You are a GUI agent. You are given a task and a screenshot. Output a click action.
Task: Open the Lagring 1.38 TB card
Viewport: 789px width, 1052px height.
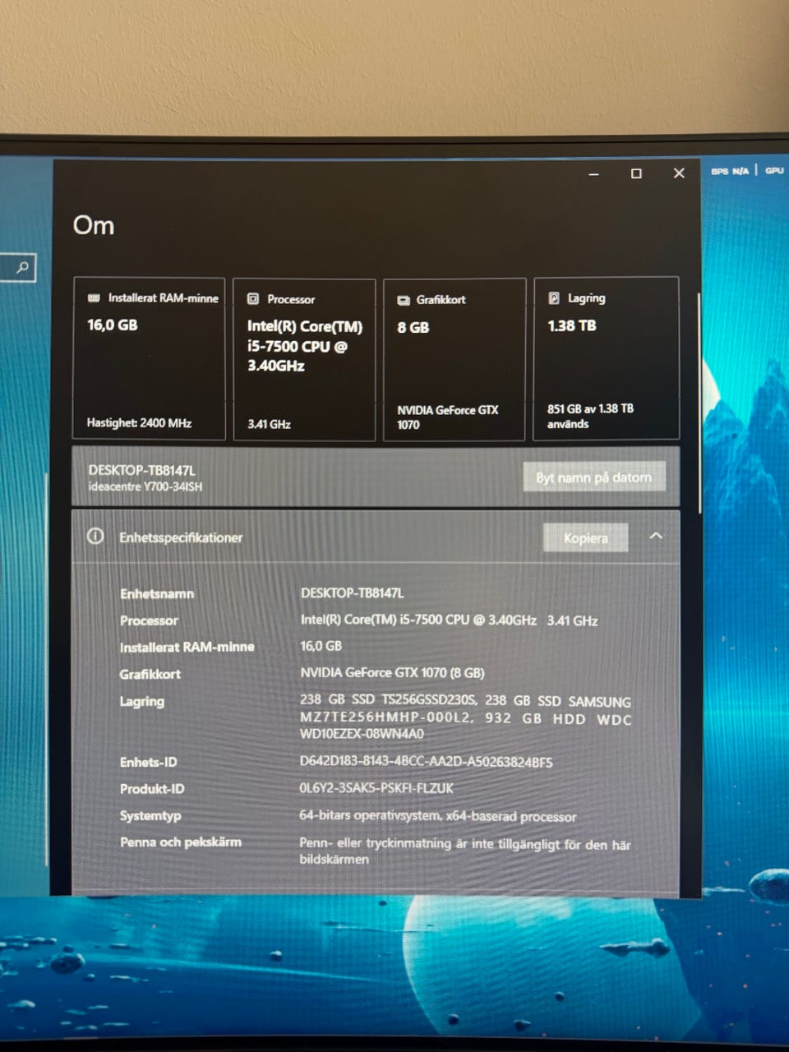[x=607, y=358]
